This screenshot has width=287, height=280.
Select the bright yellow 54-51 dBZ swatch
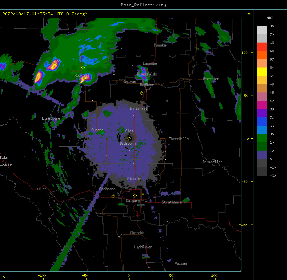(x=262, y=72)
